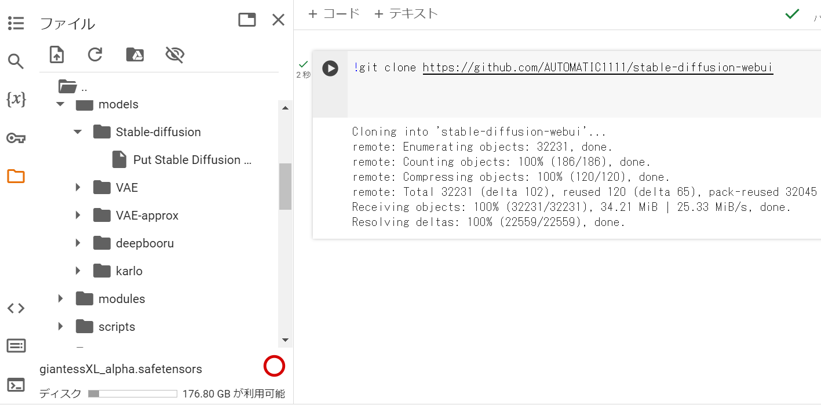Click the 'scripts' folder name
This screenshot has width=821, height=405.
tap(117, 327)
